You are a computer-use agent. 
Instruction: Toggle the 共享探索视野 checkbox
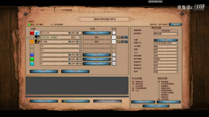133,88
